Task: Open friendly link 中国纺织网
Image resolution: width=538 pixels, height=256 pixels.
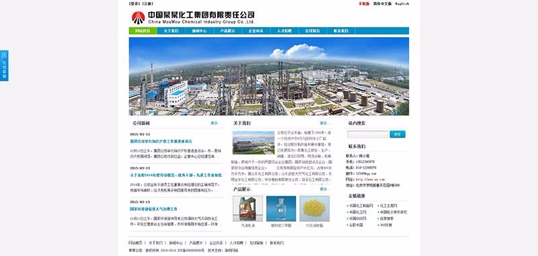Action: [x=358, y=218]
